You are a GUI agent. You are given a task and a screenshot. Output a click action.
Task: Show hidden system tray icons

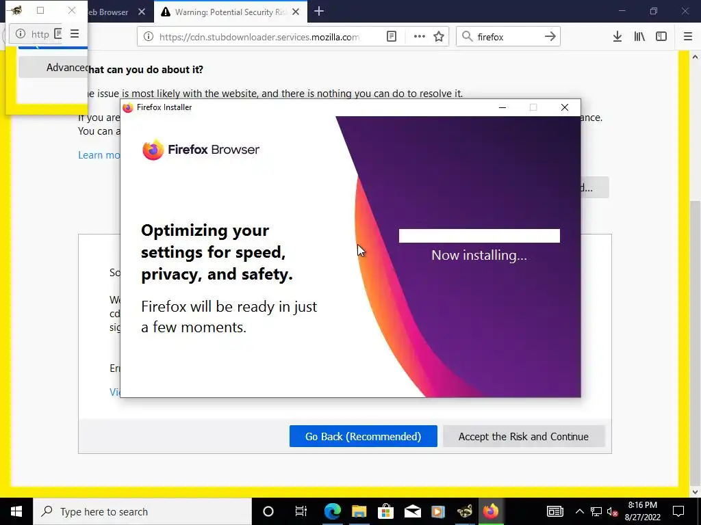579,511
